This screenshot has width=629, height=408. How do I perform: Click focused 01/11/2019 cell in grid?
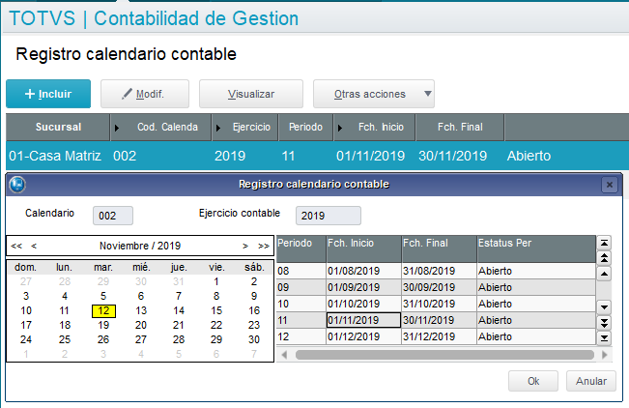click(x=363, y=320)
